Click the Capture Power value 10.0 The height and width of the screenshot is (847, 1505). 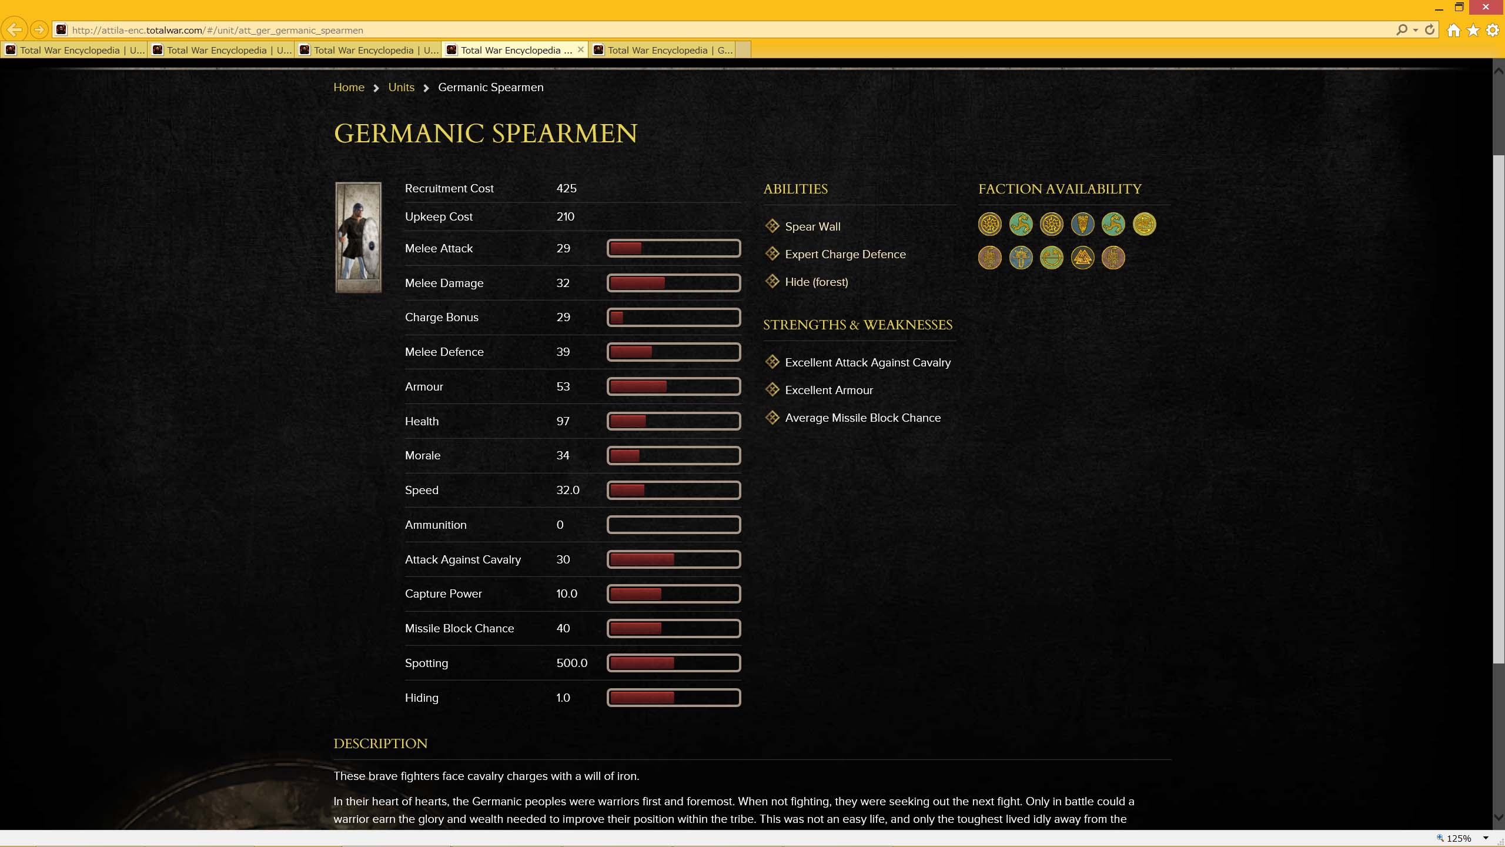(566, 593)
